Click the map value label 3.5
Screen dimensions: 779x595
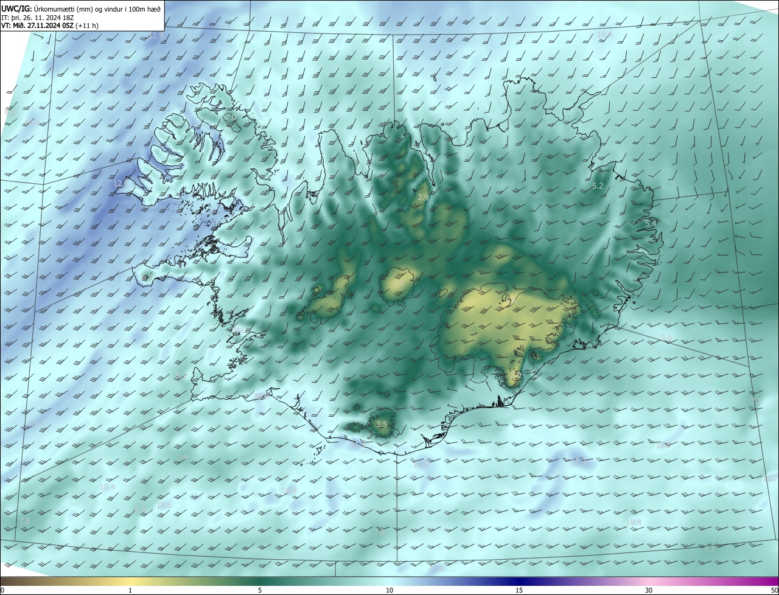pyautogui.click(x=382, y=424)
